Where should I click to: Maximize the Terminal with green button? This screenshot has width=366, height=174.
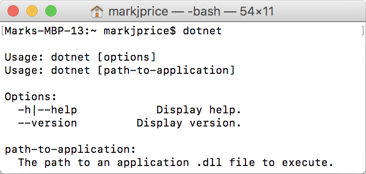(51, 11)
